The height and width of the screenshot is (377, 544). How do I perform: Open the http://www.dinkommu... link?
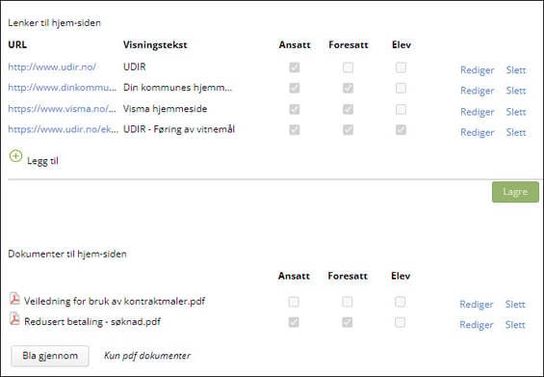[x=63, y=87]
